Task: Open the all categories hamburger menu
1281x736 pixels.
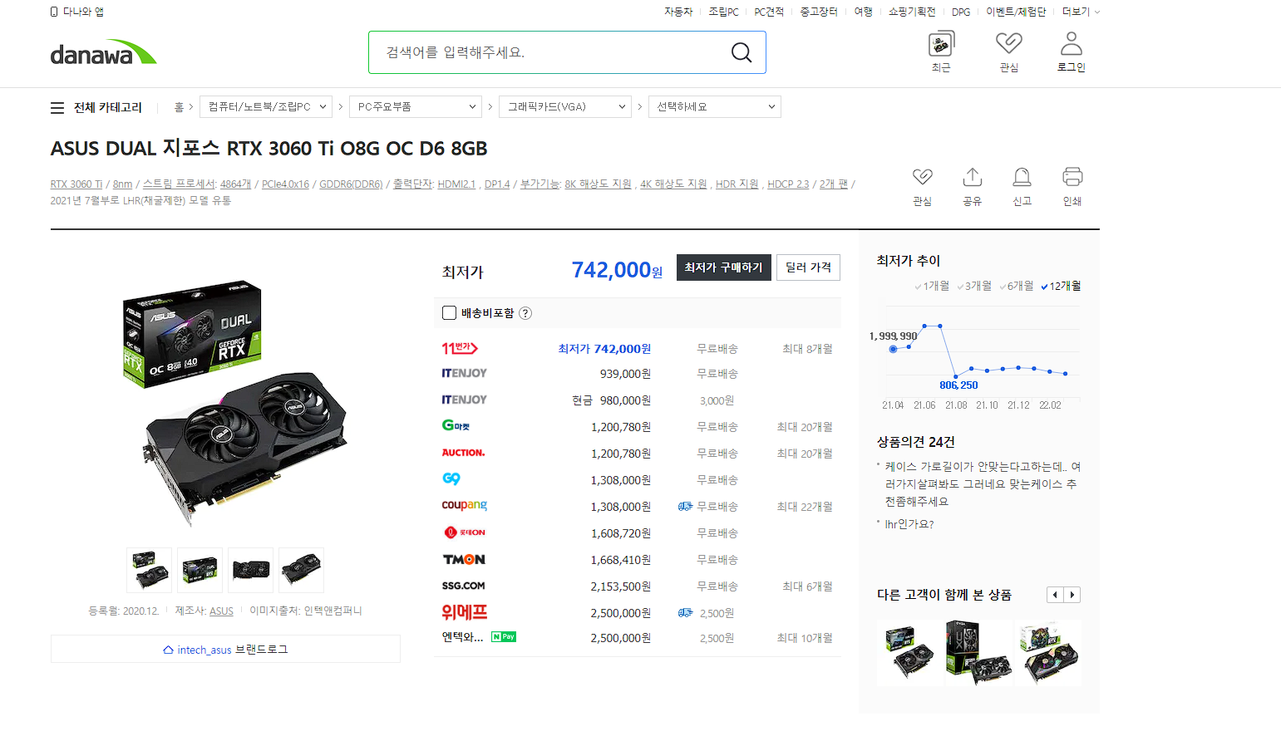Action: coord(57,107)
